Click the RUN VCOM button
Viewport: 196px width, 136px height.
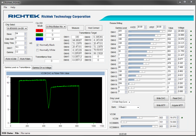pos(11,59)
